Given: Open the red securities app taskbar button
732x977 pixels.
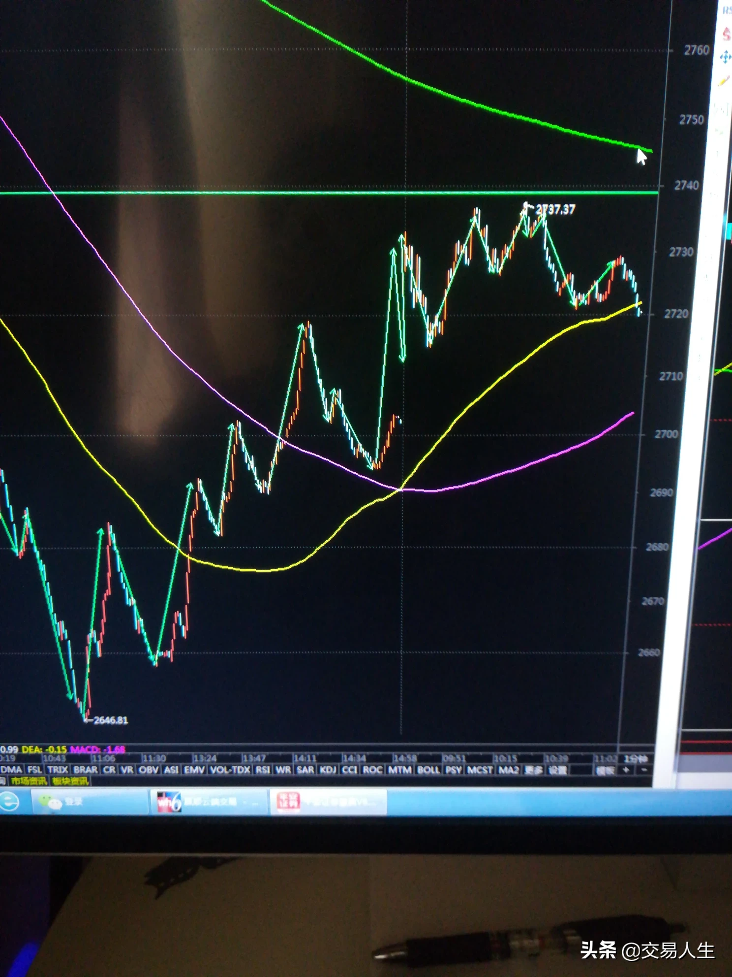Looking at the screenshot, I should (328, 802).
